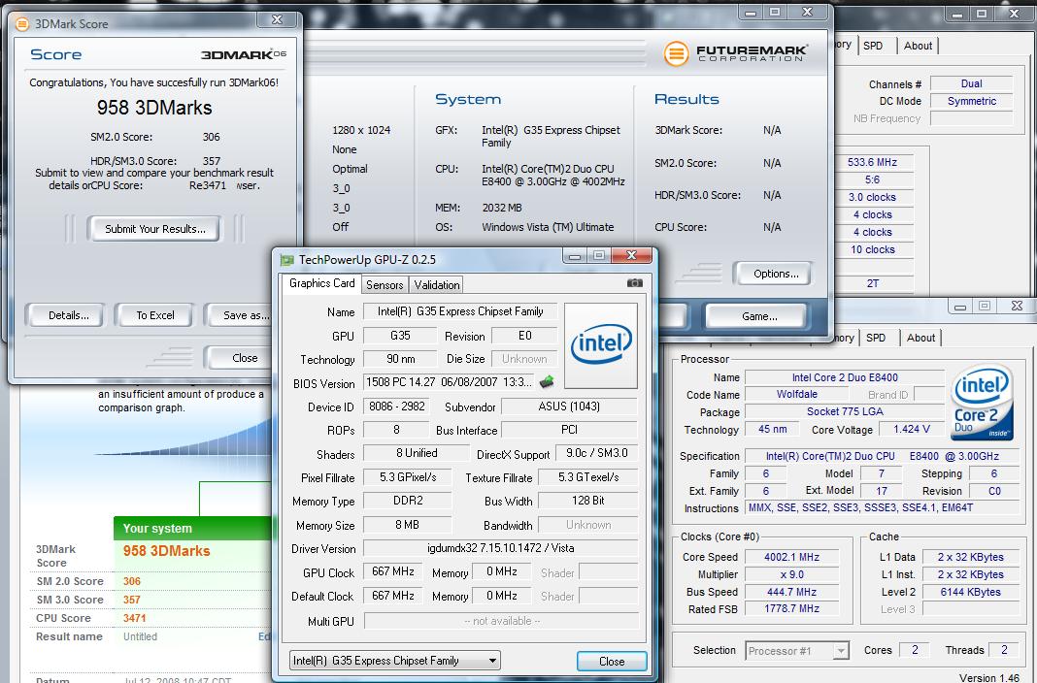Click the GPU-Z title bar app icon
Screen dimensions: 1037x683
coord(286,260)
